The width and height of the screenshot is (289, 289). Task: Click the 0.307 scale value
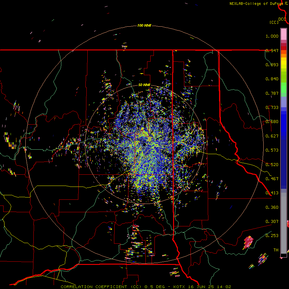tap(272, 222)
